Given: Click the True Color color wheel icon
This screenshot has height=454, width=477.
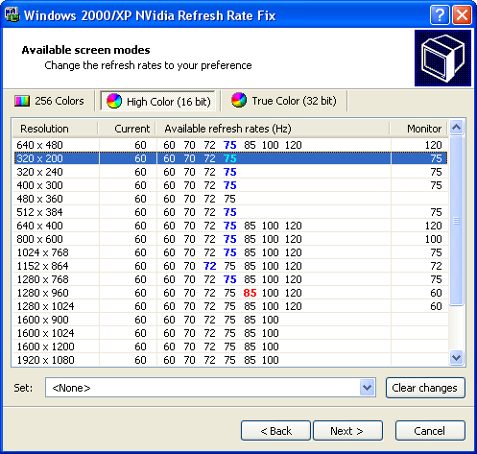Looking at the screenshot, I should (x=239, y=100).
